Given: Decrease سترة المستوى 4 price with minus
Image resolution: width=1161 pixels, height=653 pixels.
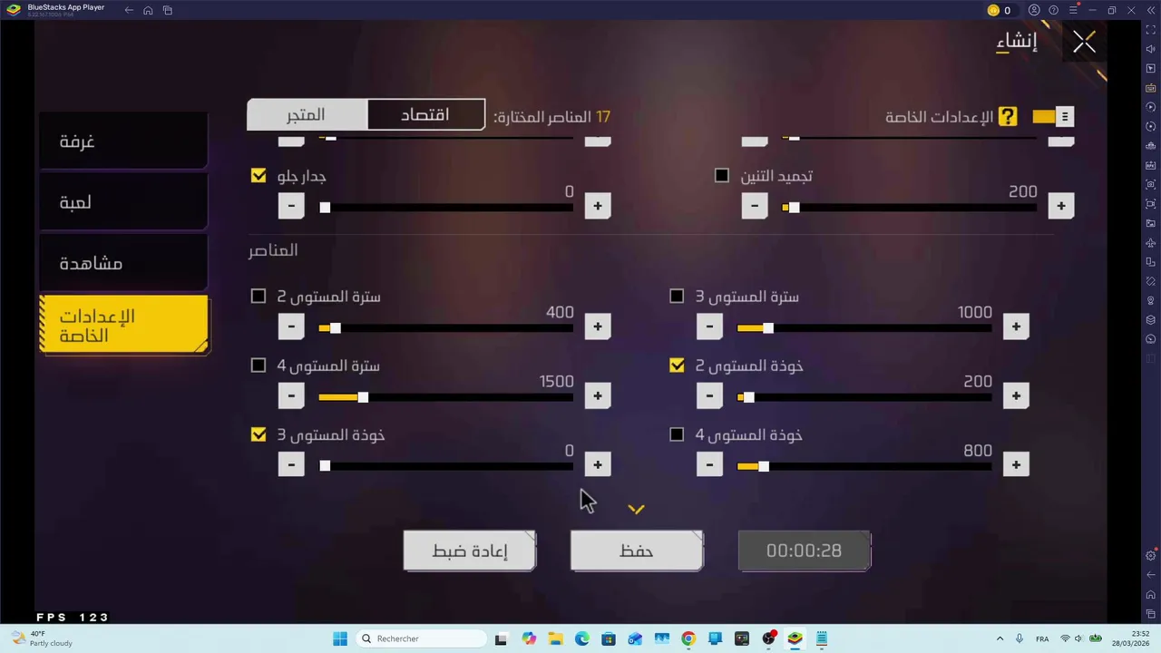Looking at the screenshot, I should pos(291,395).
